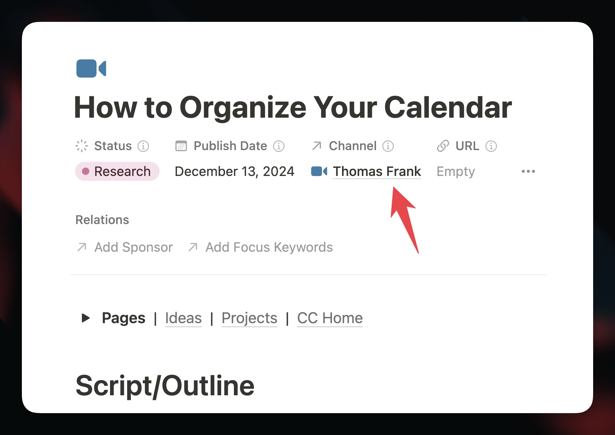This screenshot has width=615, height=435.
Task: Click Add Sponsor relation button
Action: point(125,247)
